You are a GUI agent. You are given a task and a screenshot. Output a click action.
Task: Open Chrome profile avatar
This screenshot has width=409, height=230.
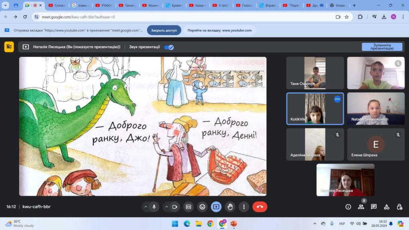393,17
